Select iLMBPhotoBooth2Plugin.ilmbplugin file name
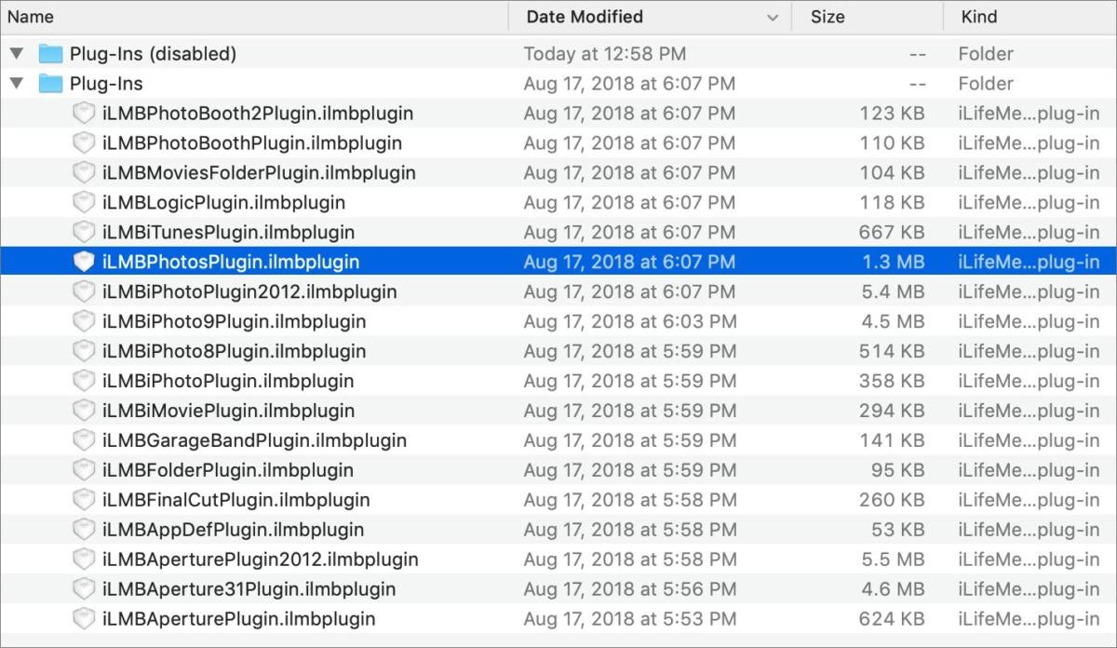The width and height of the screenshot is (1117, 648). click(x=258, y=114)
